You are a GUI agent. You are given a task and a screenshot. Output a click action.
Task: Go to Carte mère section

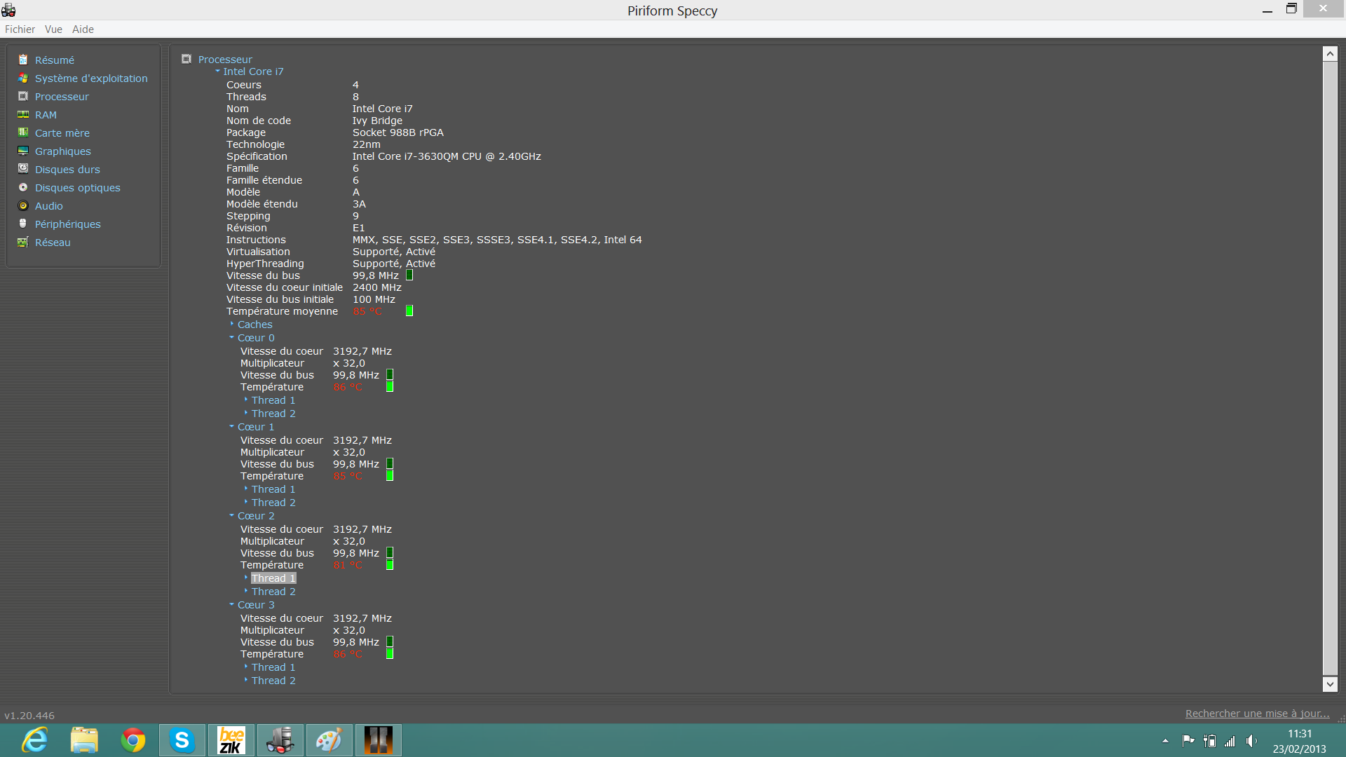62,133
